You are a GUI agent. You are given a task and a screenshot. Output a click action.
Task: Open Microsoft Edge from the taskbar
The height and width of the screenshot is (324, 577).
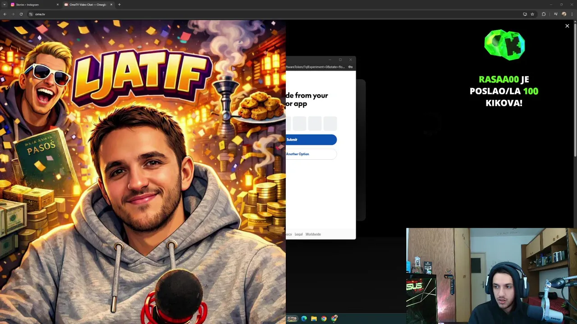coord(304,319)
